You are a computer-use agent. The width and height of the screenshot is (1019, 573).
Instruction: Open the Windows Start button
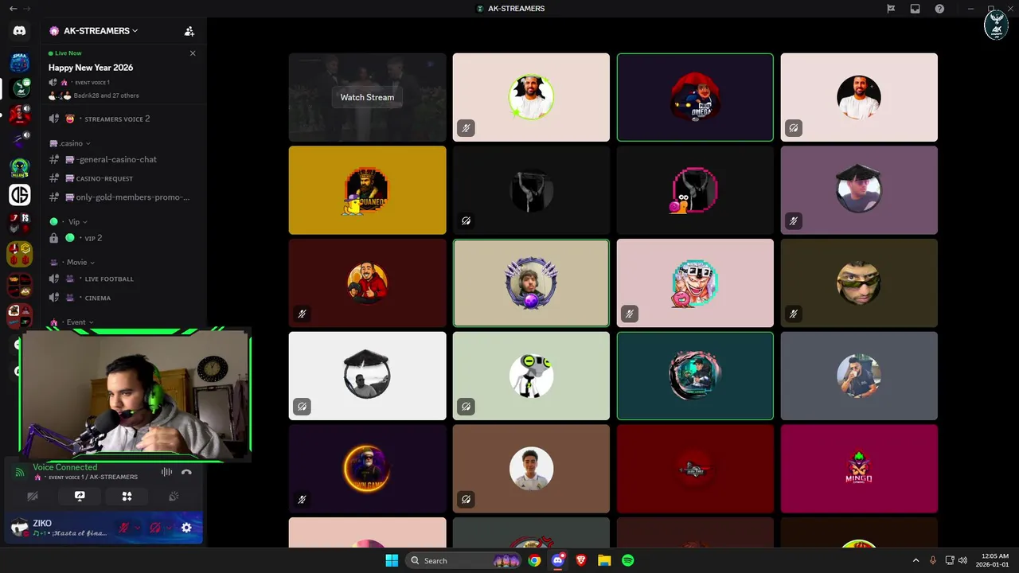click(392, 560)
